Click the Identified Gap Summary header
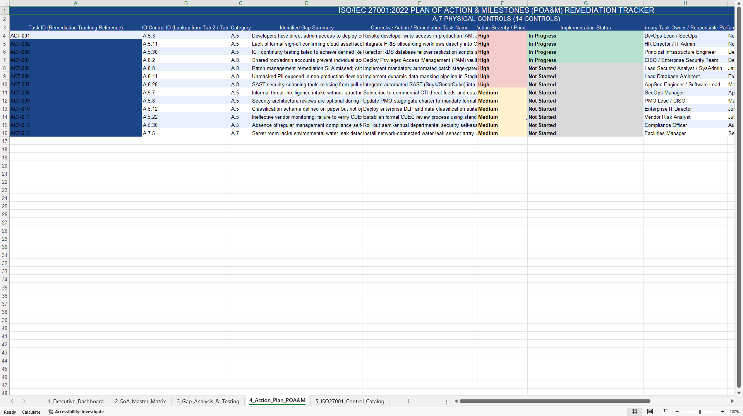Screen dimensions: 743x416 (x=307, y=27)
